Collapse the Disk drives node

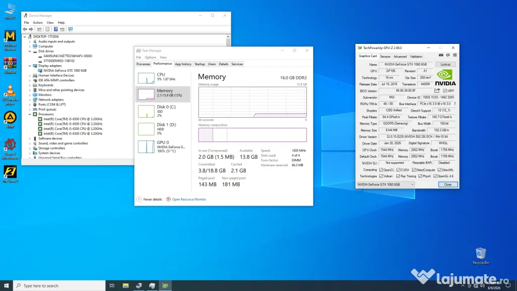pos(30,51)
